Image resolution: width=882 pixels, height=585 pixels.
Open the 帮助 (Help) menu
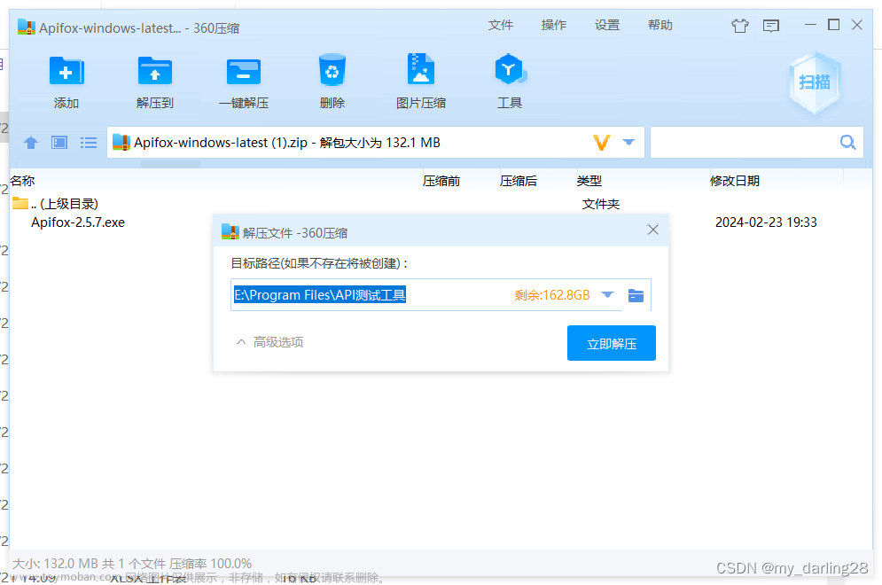(660, 26)
